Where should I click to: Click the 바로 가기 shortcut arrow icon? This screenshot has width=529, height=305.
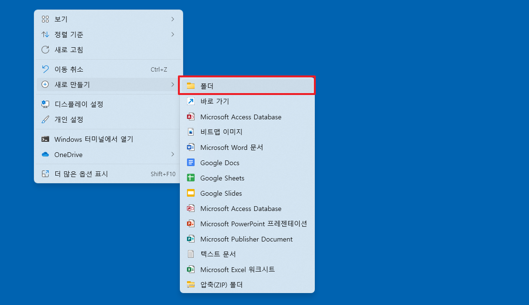coord(191,101)
